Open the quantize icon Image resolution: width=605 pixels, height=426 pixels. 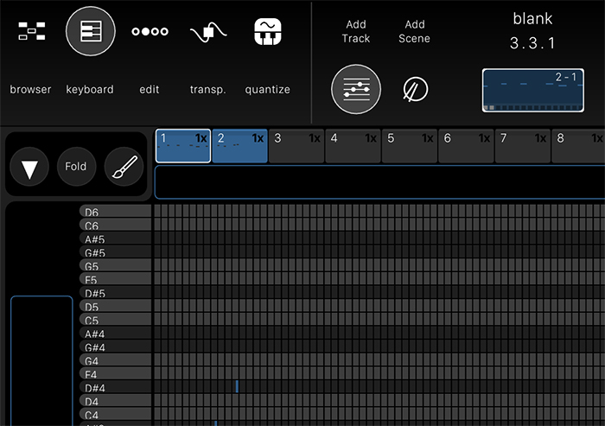(267, 32)
